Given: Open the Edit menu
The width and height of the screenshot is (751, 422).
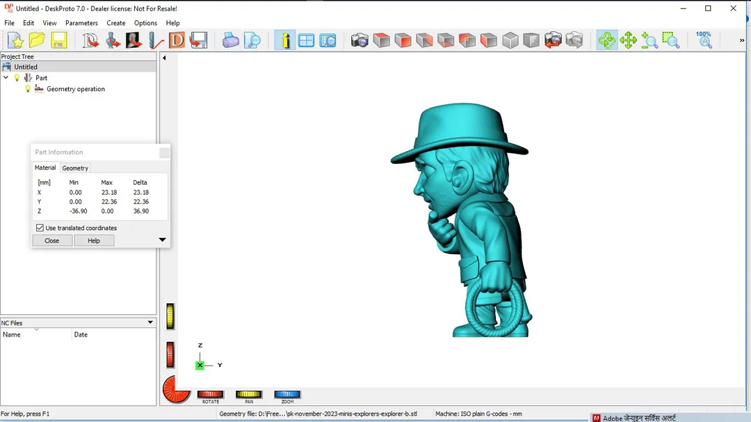Looking at the screenshot, I should click(29, 23).
